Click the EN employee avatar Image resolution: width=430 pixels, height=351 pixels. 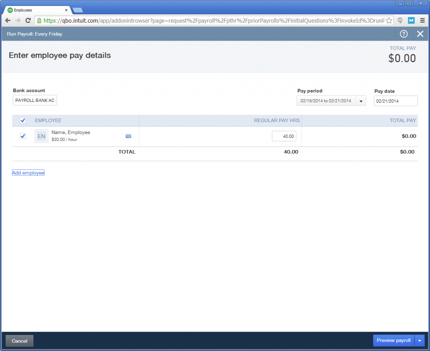coord(41,136)
